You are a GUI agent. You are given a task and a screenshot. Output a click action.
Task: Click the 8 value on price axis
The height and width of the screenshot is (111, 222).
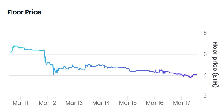pyautogui.click(x=205, y=33)
